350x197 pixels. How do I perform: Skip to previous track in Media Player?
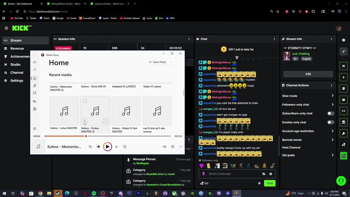[x=98, y=147]
